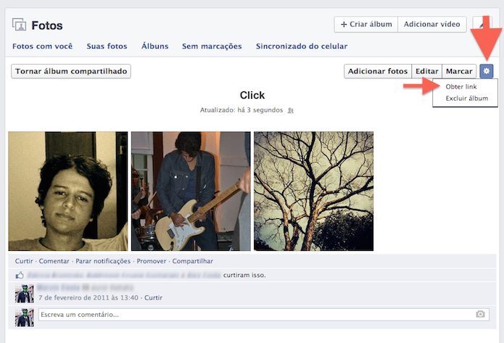Click the Criar álbum button
504x343 pixels.
coord(366,25)
